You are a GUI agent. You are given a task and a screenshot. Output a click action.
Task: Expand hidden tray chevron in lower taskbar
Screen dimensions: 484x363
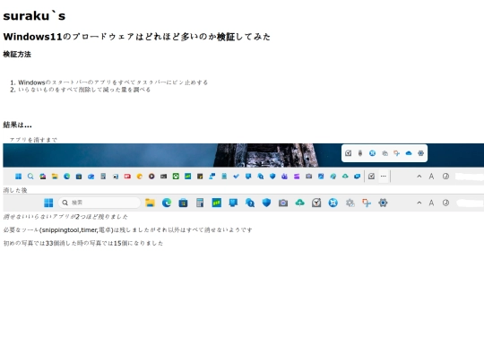pyautogui.click(x=419, y=203)
